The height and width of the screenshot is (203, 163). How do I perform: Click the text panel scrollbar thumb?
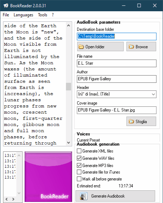pyautogui.click(x=68, y=86)
